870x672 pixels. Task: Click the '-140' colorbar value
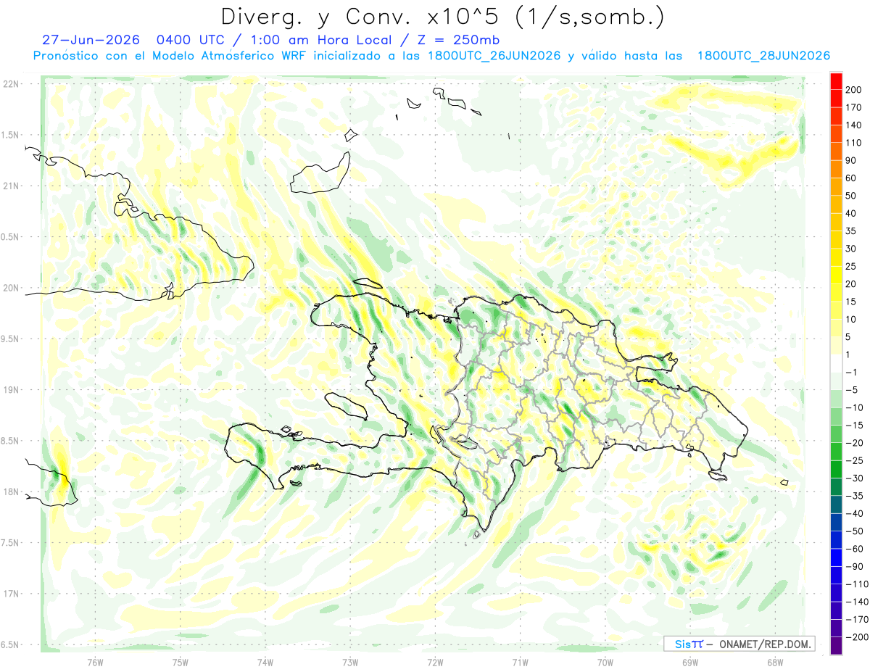(858, 602)
